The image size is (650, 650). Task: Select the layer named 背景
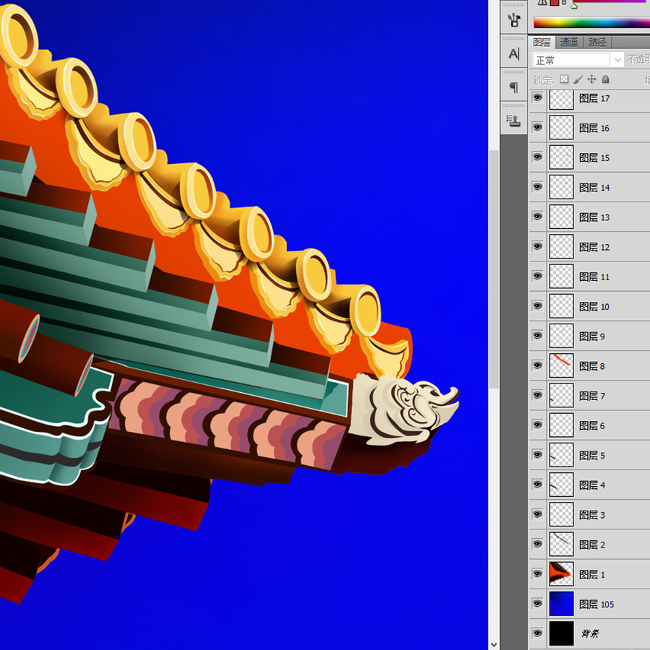pyautogui.click(x=590, y=633)
